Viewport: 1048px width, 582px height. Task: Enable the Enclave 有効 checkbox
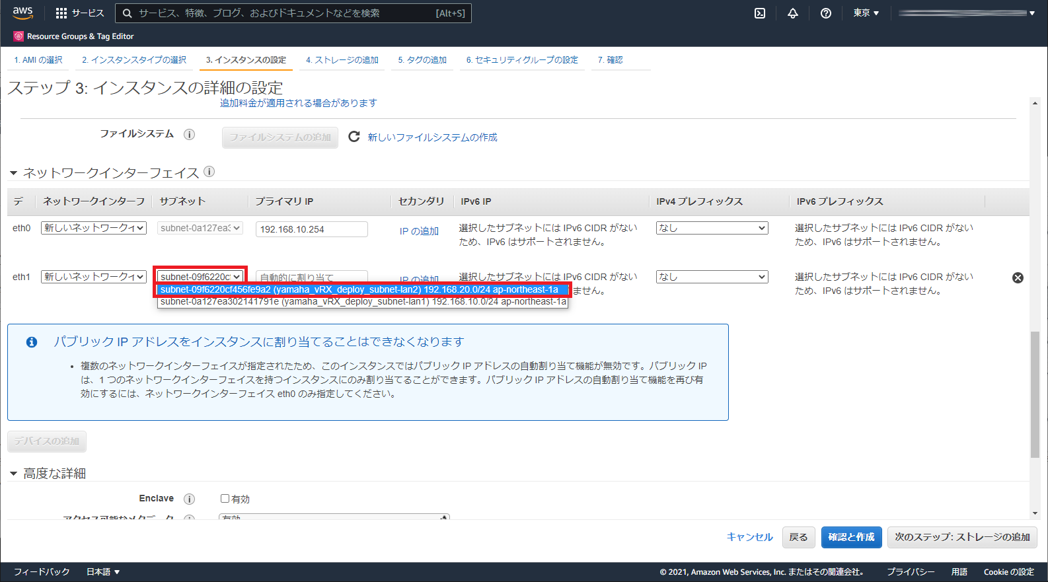225,499
